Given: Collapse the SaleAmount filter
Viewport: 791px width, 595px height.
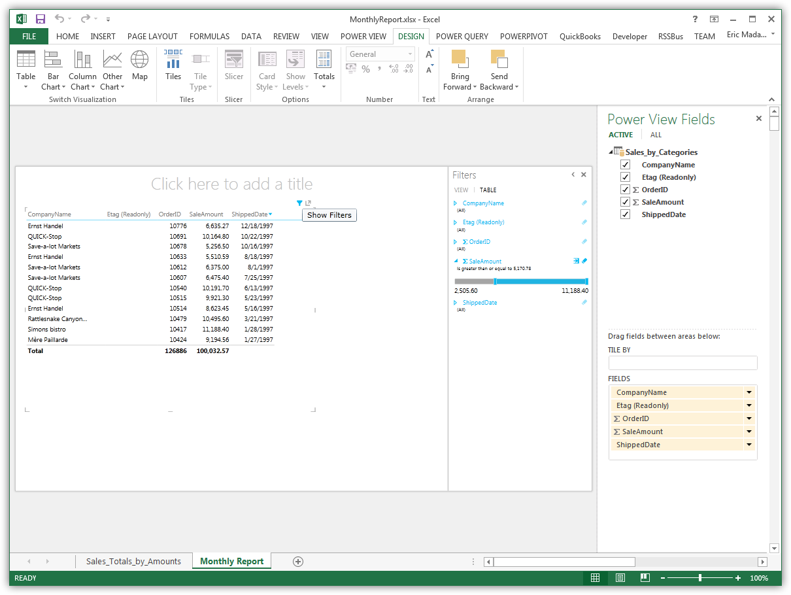Looking at the screenshot, I should (x=456, y=261).
